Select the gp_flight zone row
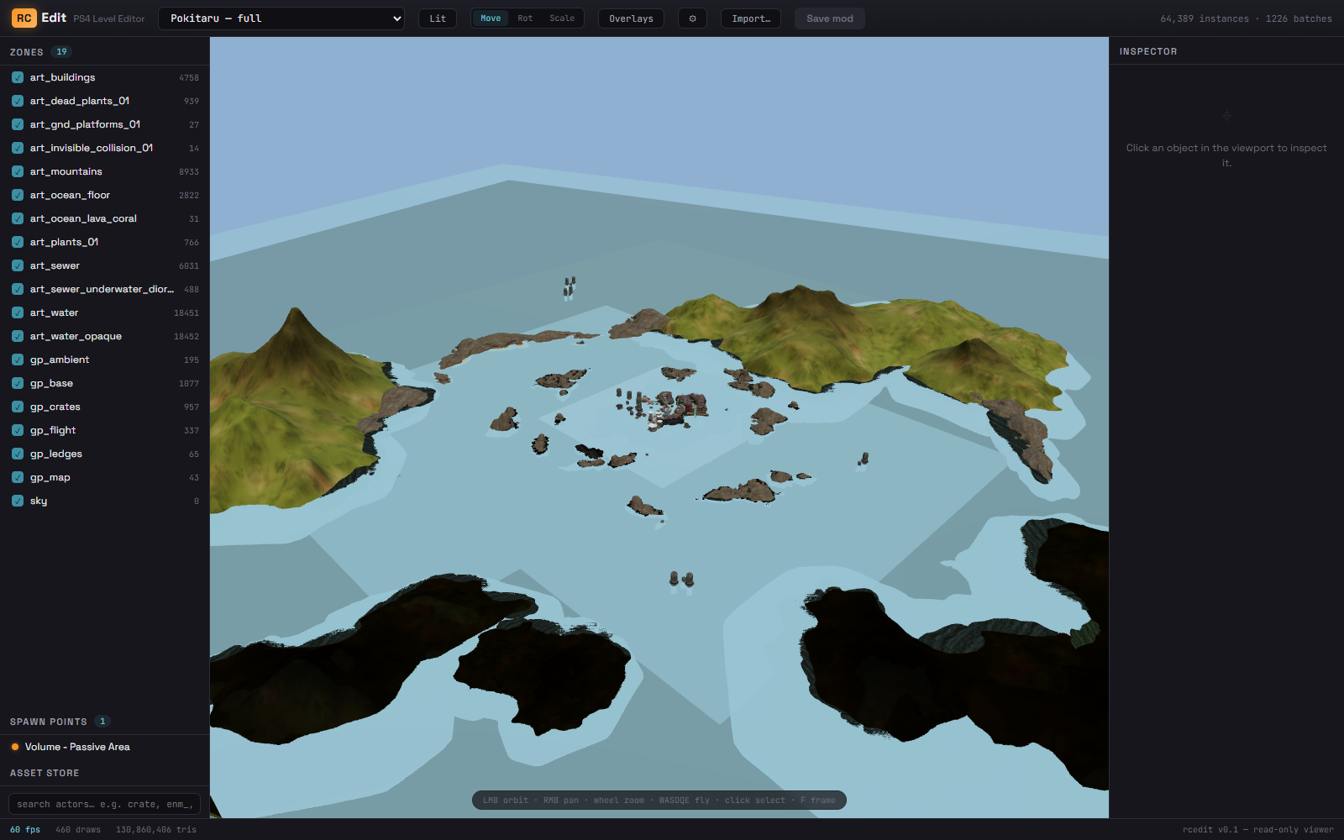The height and width of the screenshot is (840, 1344). click(x=104, y=430)
